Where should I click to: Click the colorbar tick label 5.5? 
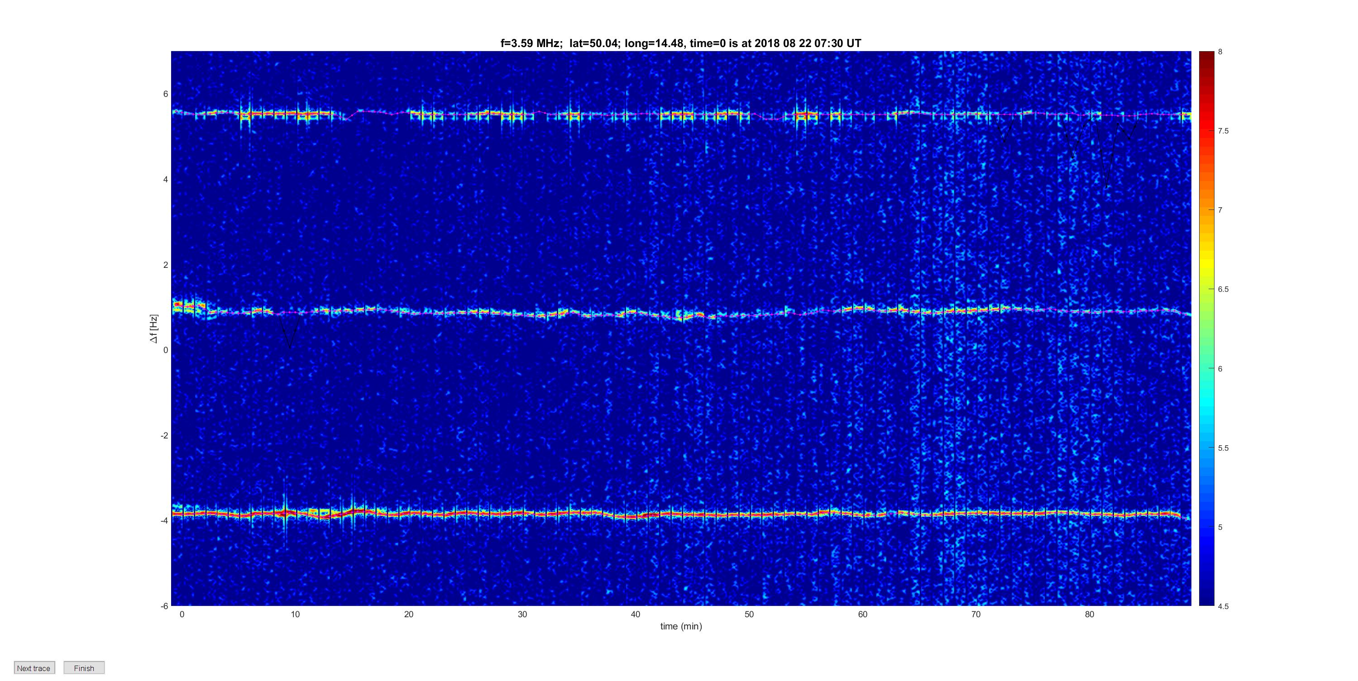[1223, 448]
